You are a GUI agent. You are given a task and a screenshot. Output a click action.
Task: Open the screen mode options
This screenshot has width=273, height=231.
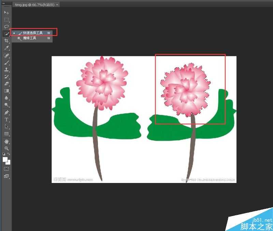click(6, 176)
